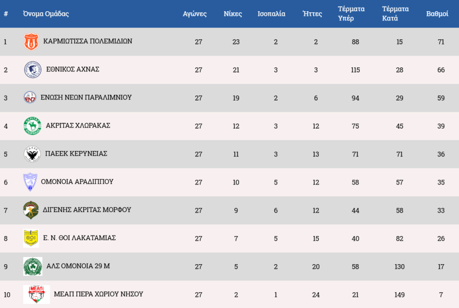Click the Τέρματα Κατά column header
Screen dimensions: 459x308
click(x=395, y=13)
